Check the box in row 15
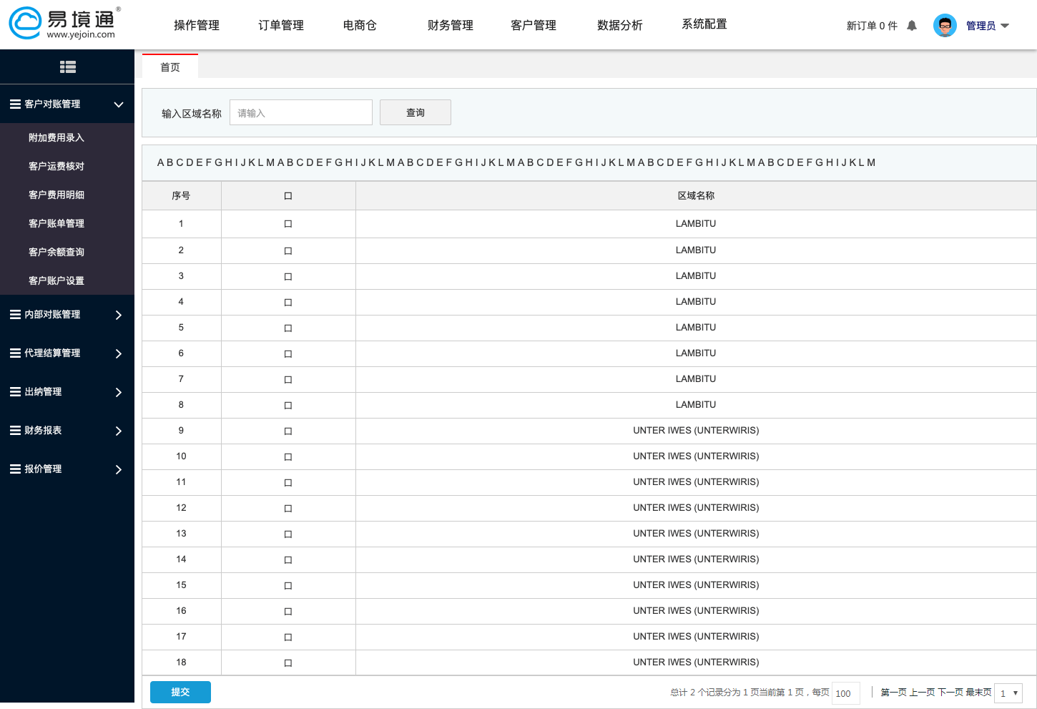Viewport: 1037px width, 709px height. click(x=288, y=586)
